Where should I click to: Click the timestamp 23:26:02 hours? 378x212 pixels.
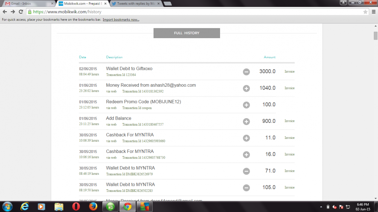(89, 91)
